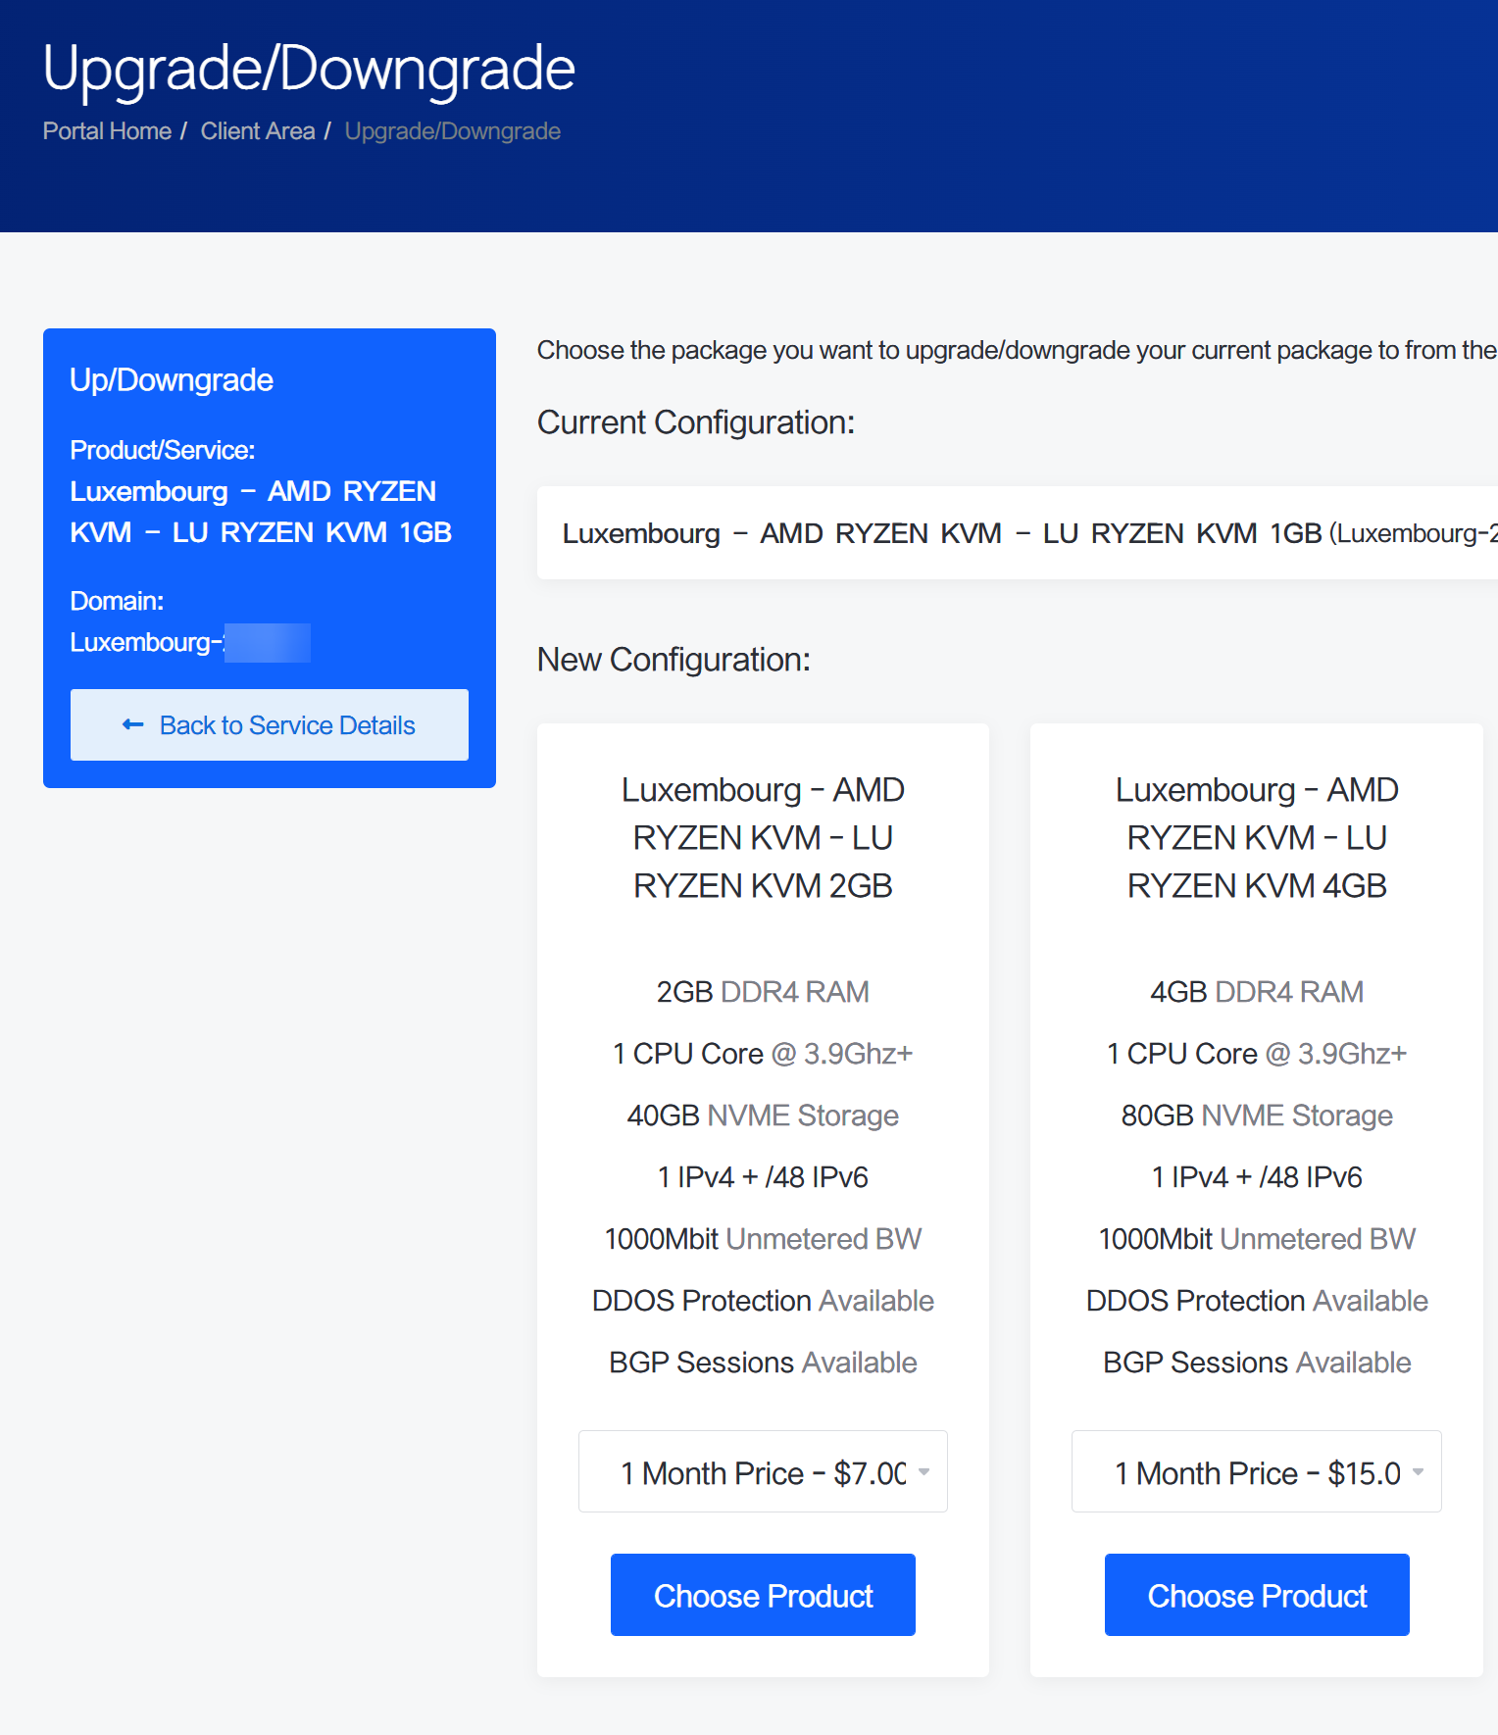Click '80GB NVME Storage' text
Screen dimensions: 1498x1735
(1257, 1115)
